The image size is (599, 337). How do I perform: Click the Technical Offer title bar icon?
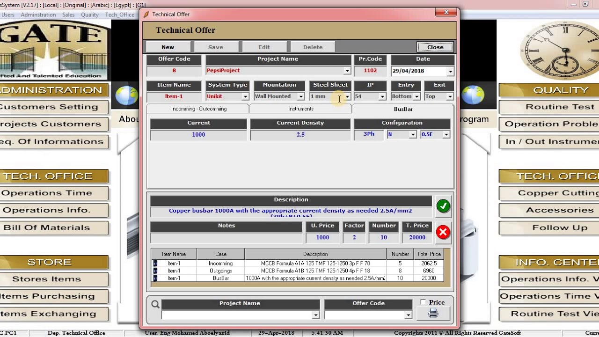point(146,15)
